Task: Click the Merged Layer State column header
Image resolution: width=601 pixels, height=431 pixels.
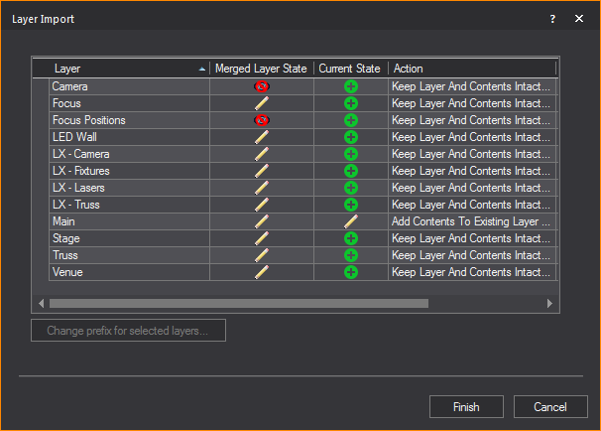Action: coord(262,69)
